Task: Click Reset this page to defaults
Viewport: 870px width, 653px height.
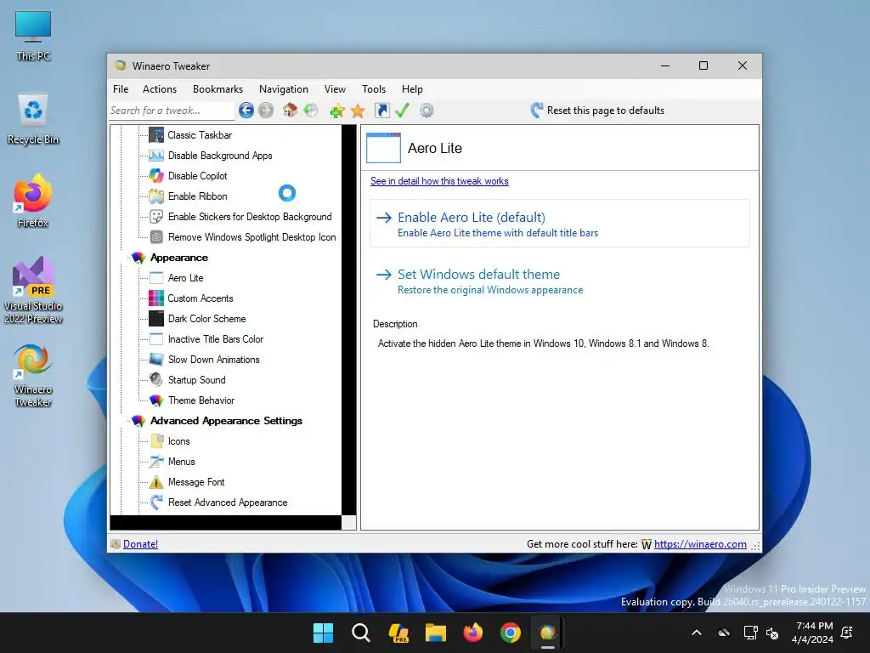Action: click(x=597, y=111)
